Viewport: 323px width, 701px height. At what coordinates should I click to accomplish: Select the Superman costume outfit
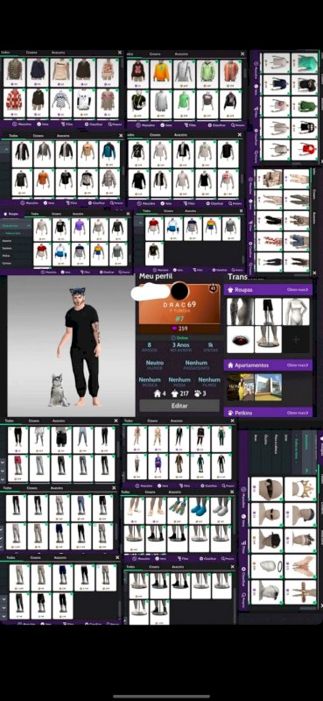[157, 466]
